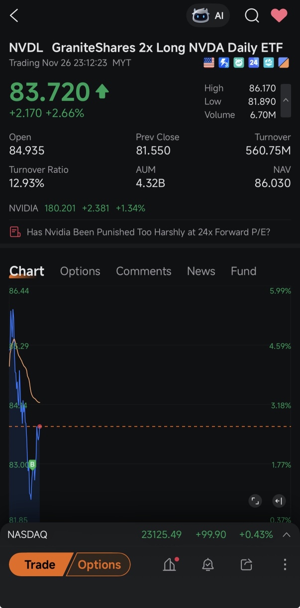Expand the NASDAQ index bar chevron
Screen dimensions: 300x608
pos(287,535)
